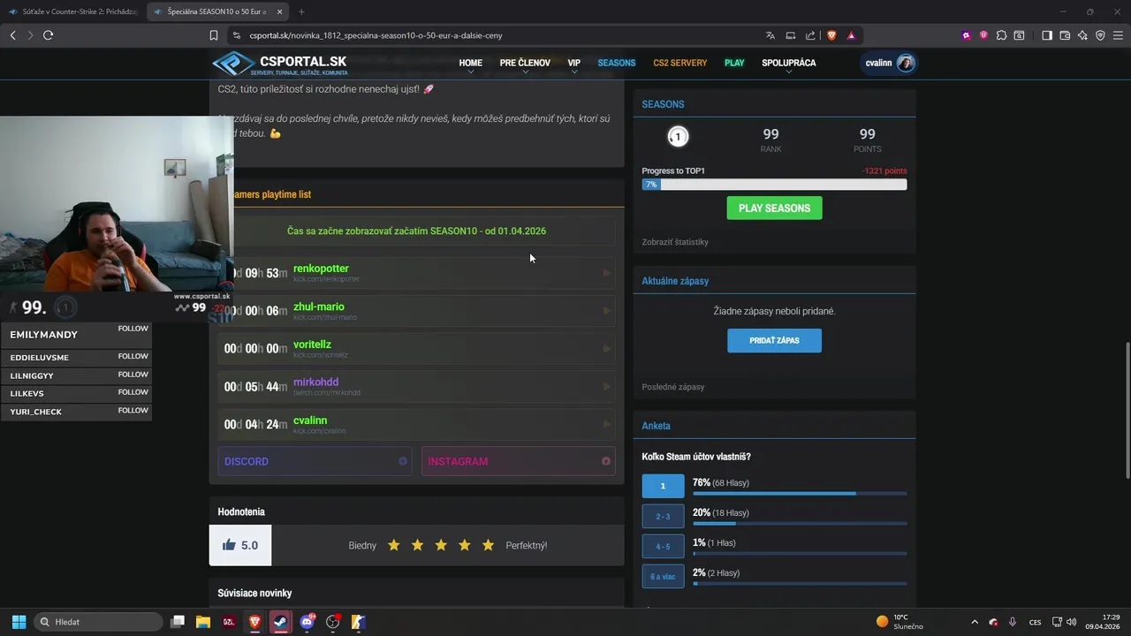This screenshot has width=1131, height=636.
Task: Click the CSPORTAL.SK logo
Action: (x=279, y=64)
